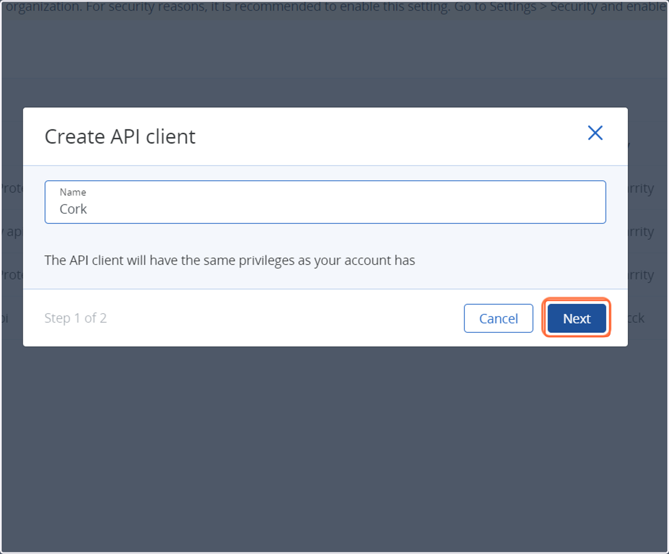Screen dimensions: 669x554
Task: Click the Next button
Action: pos(576,318)
